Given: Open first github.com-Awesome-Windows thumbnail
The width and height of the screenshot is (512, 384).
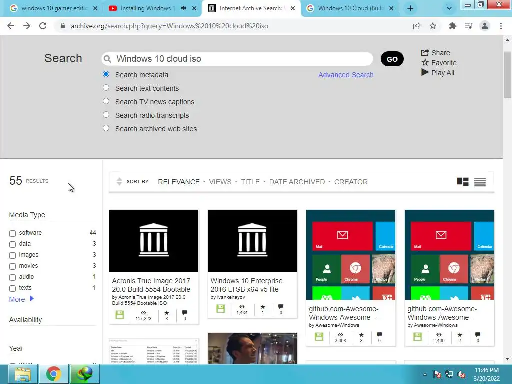Looking at the screenshot, I should (351, 254).
